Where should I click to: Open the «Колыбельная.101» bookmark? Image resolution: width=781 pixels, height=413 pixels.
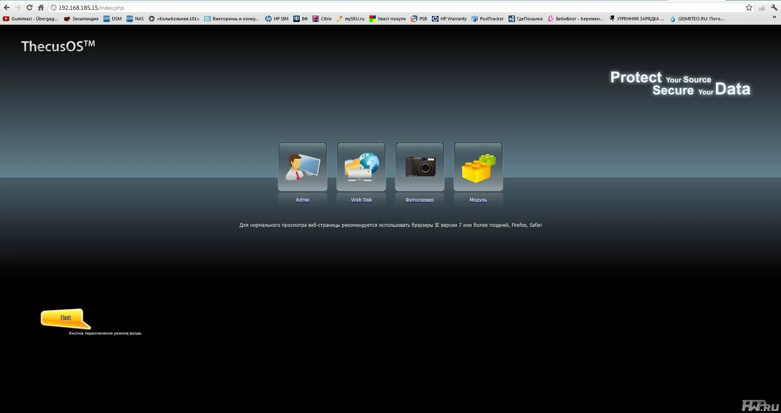(x=174, y=19)
